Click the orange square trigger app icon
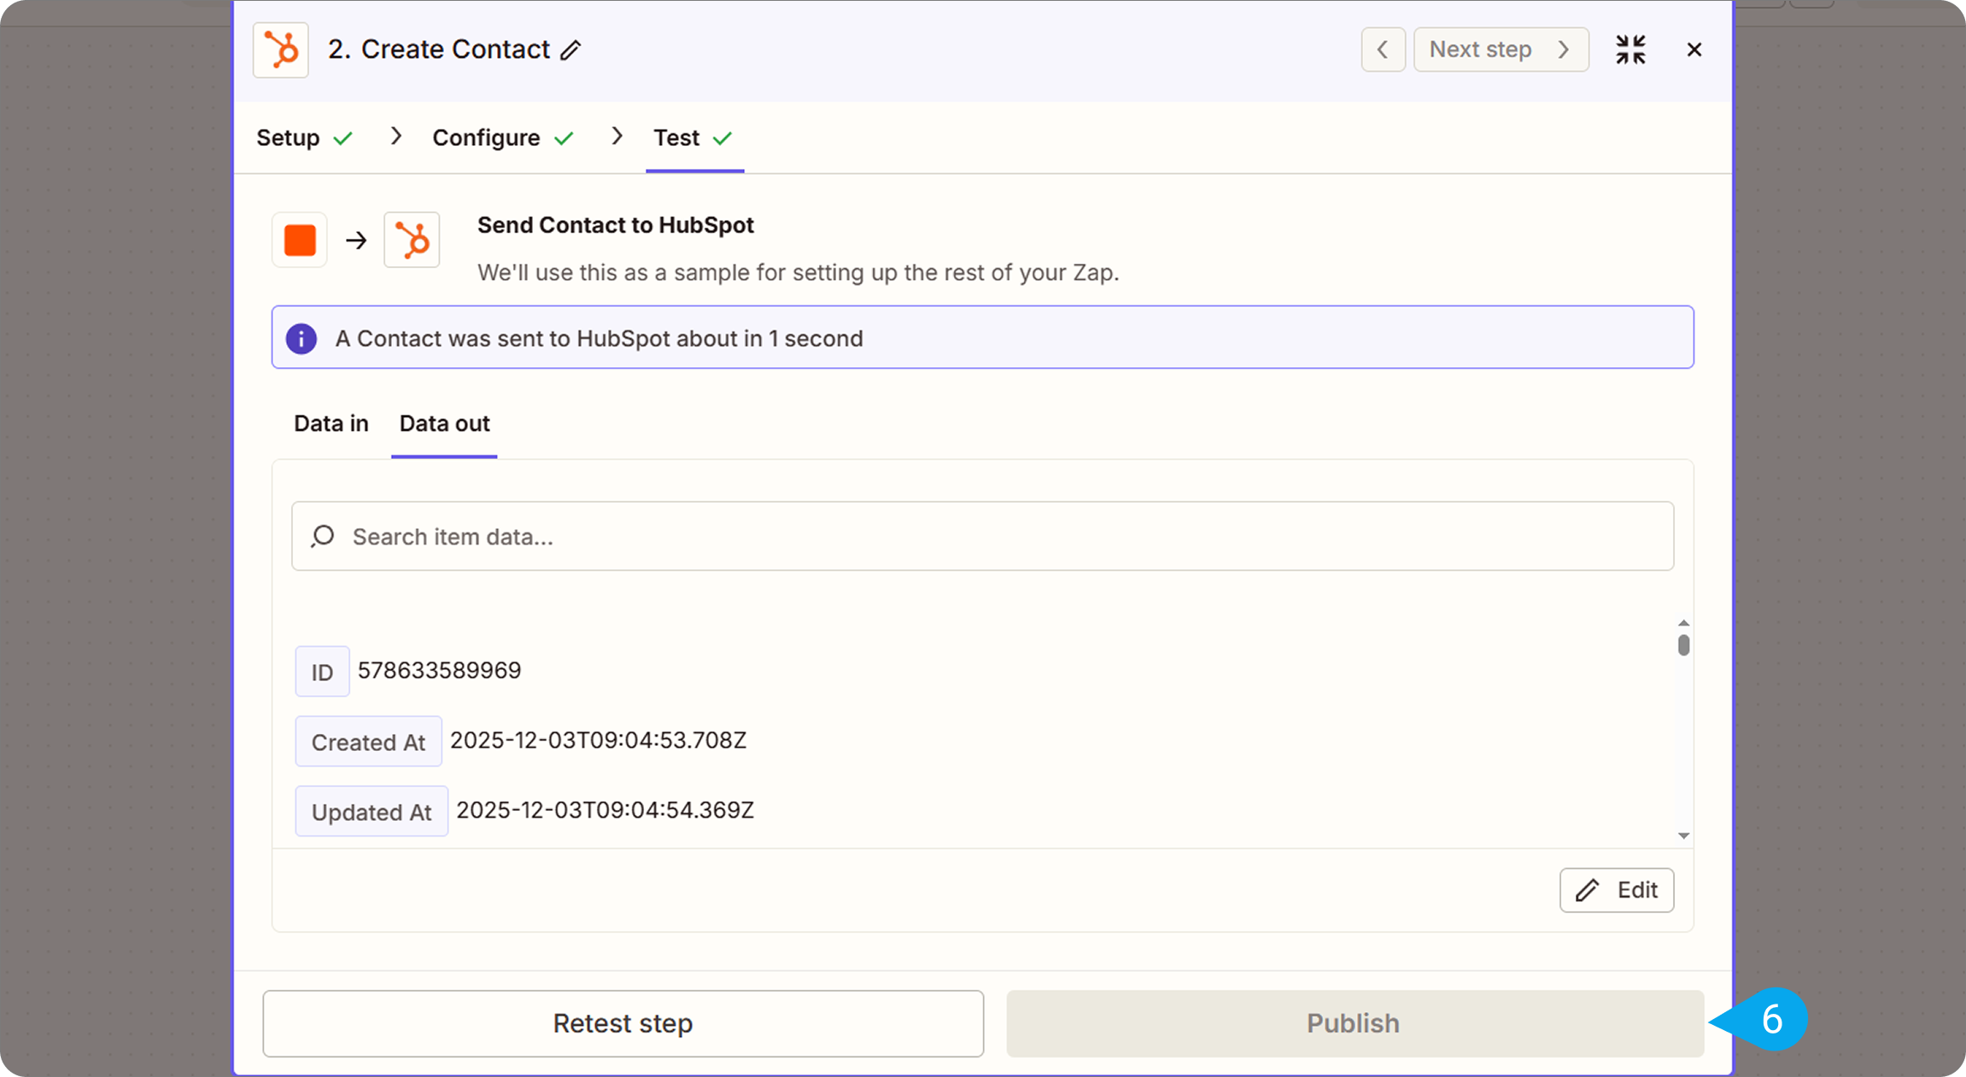 [x=300, y=241]
